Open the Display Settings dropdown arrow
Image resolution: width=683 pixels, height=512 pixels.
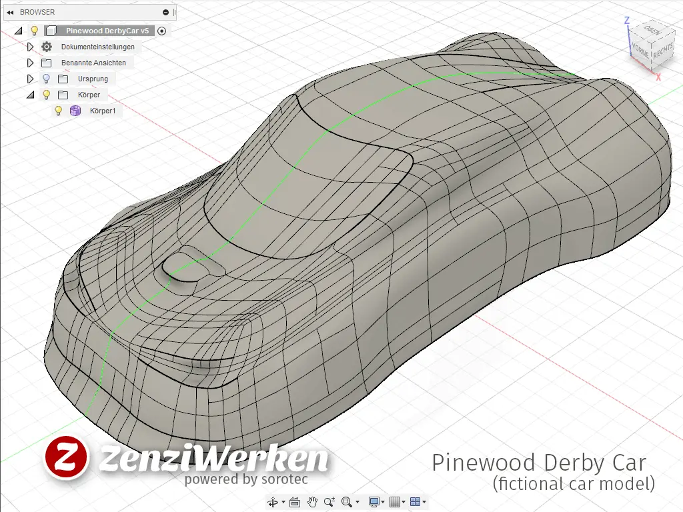coord(383,502)
